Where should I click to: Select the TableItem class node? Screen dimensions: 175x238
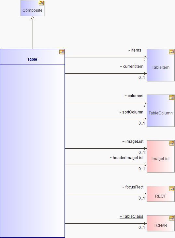coord(161,65)
